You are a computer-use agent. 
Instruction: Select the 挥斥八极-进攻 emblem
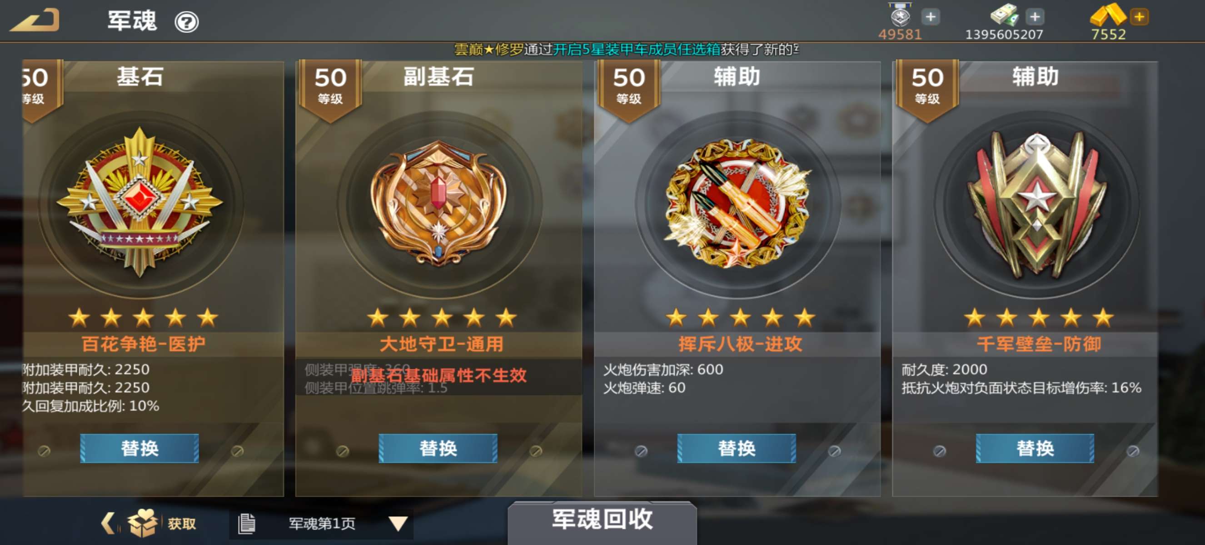tap(738, 204)
